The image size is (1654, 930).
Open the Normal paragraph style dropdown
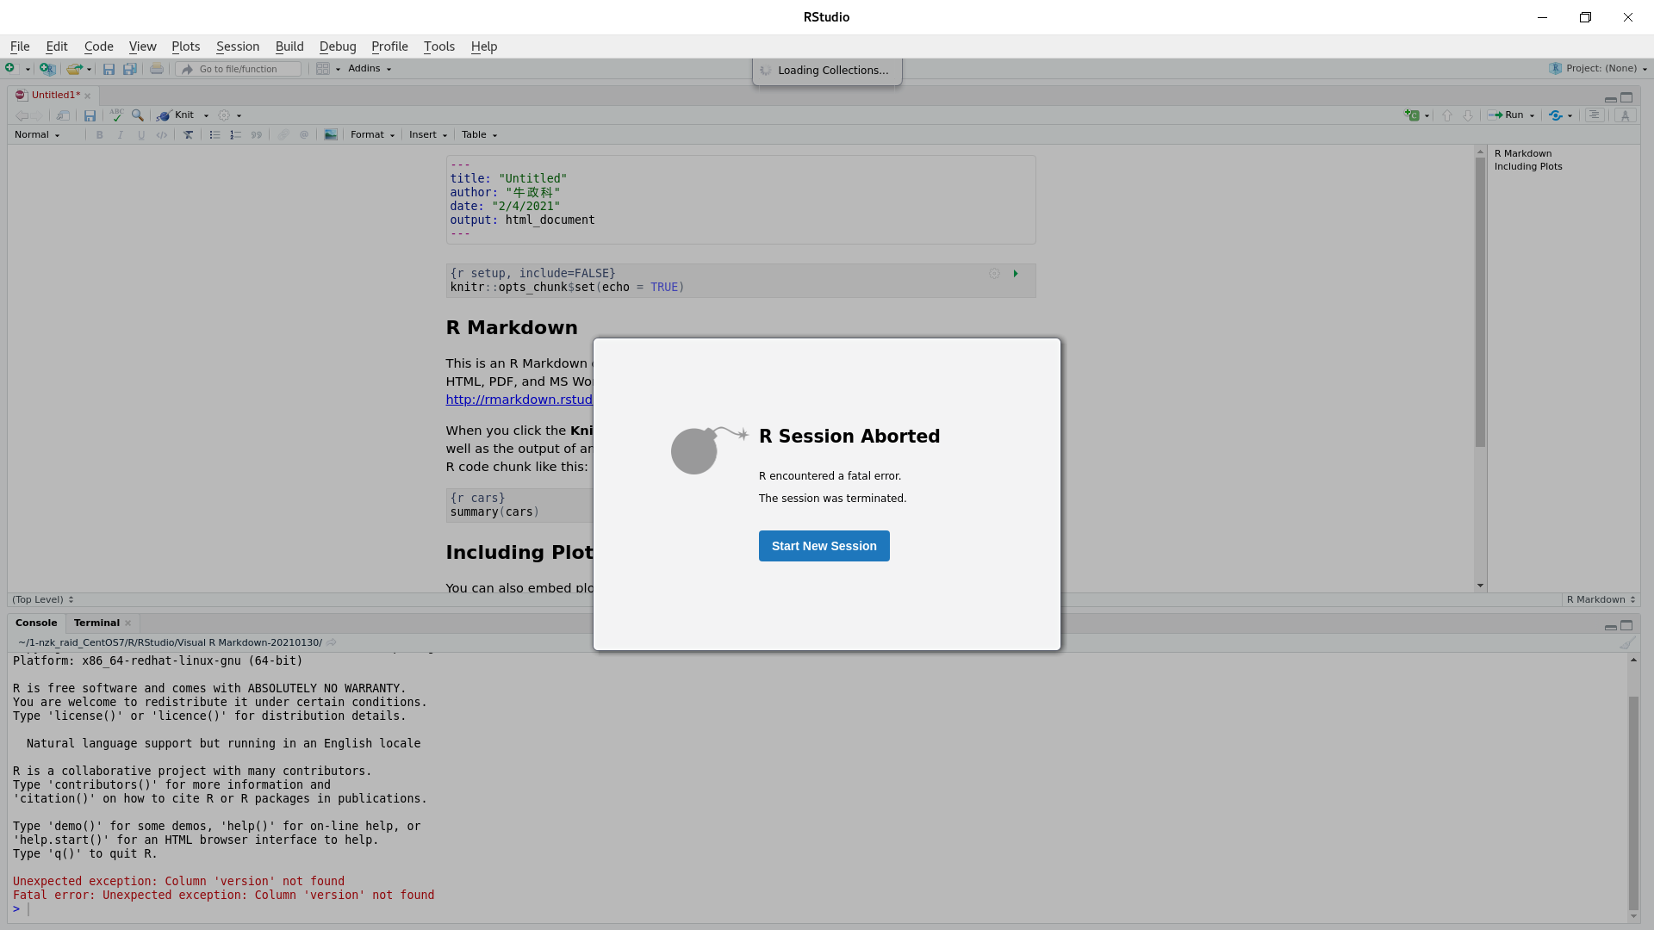(36, 134)
